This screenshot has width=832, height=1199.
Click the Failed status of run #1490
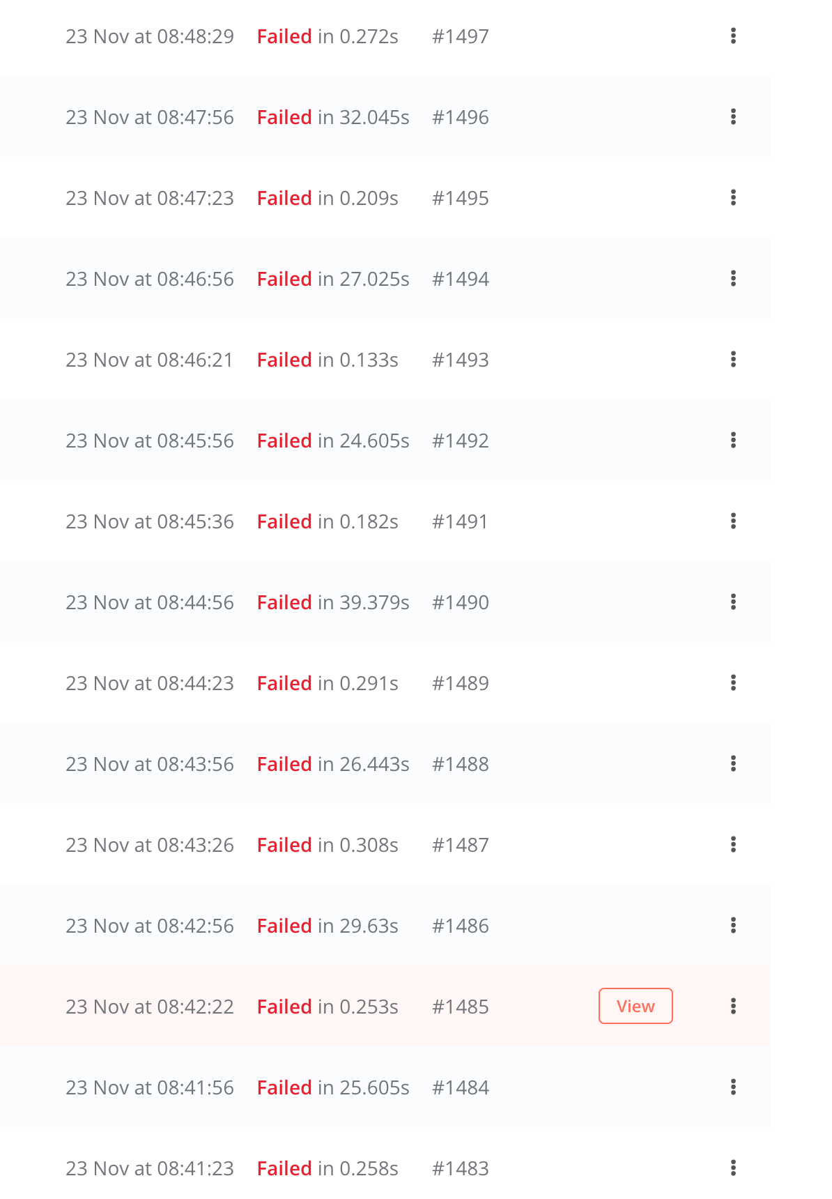(284, 602)
